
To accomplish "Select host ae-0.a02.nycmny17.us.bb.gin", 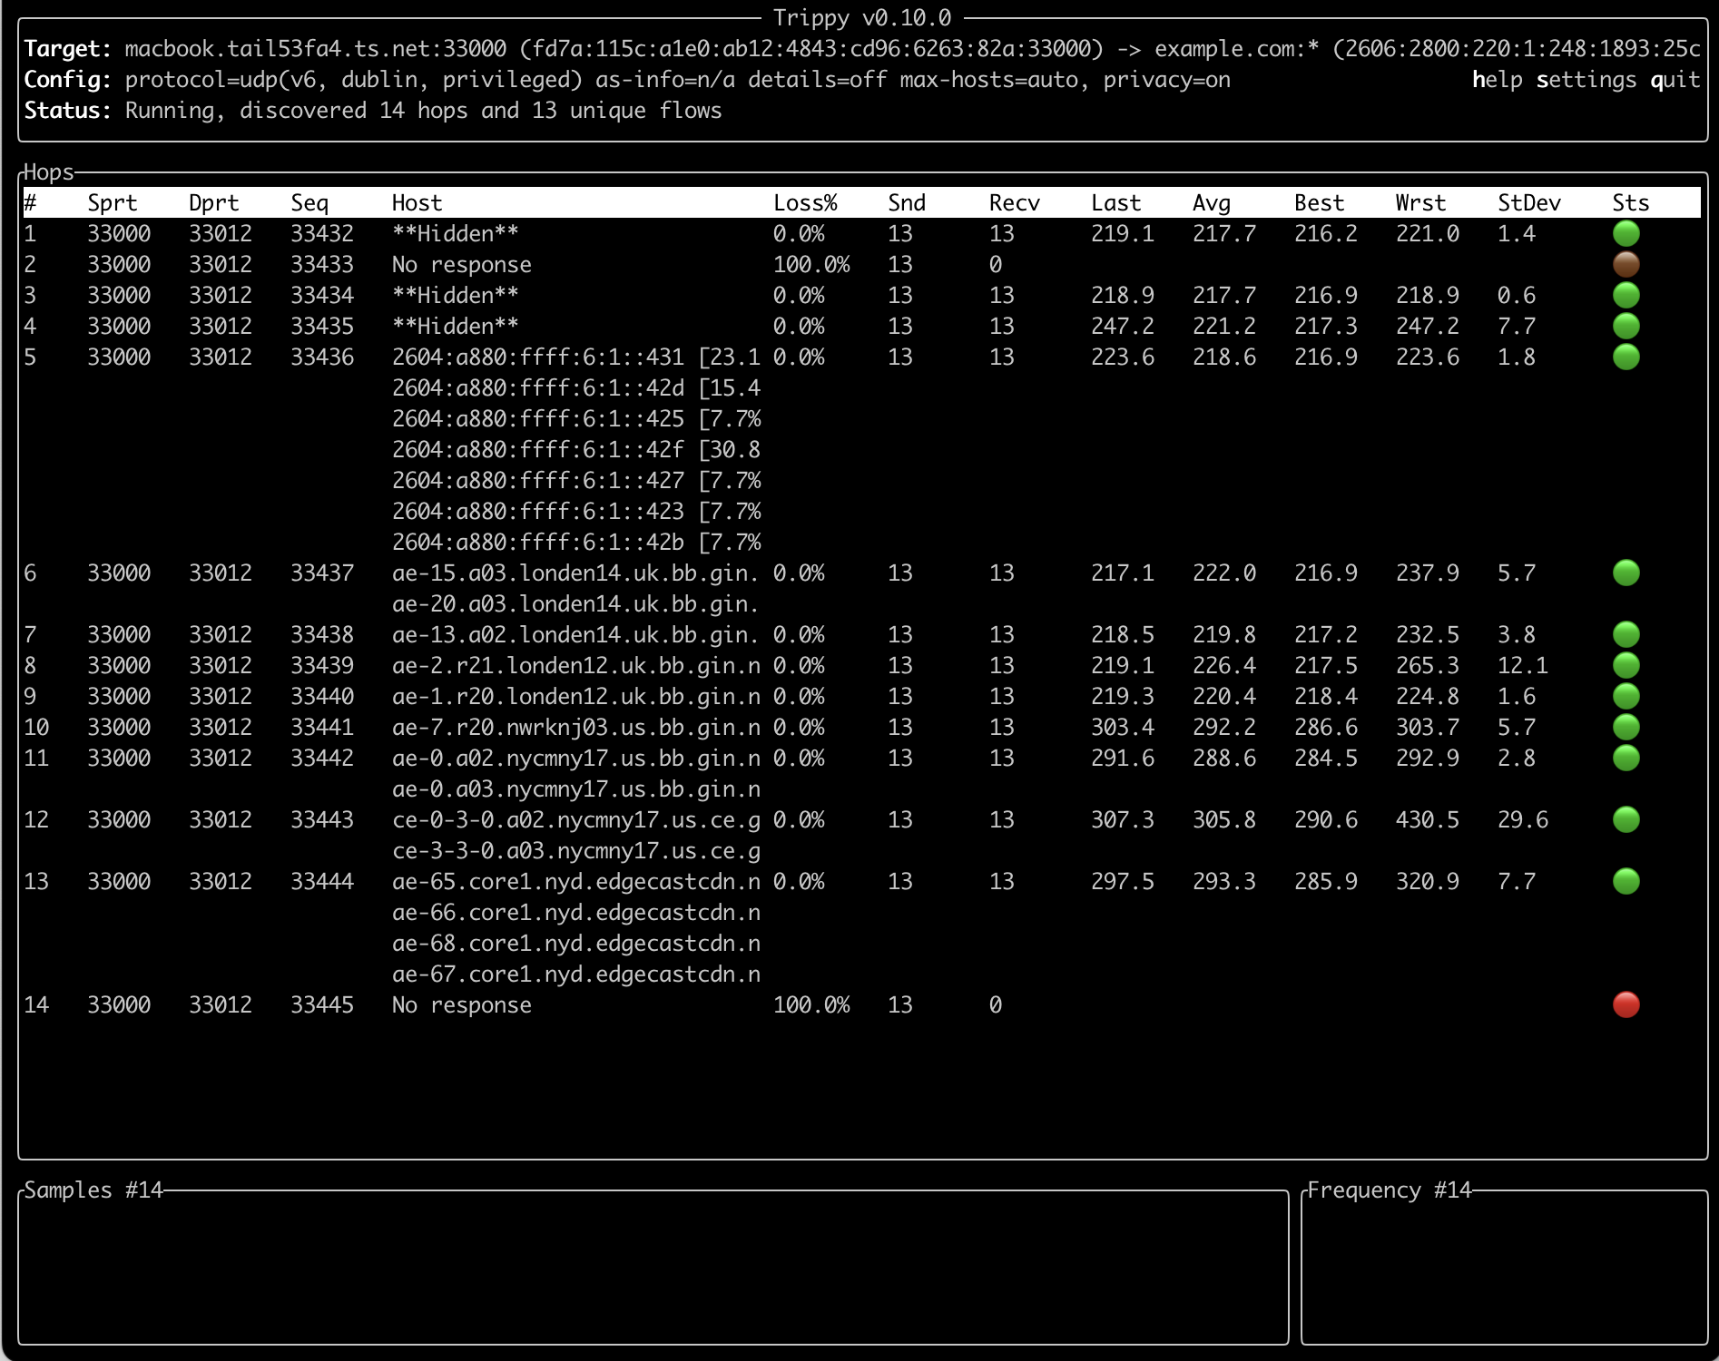I will coord(575,758).
